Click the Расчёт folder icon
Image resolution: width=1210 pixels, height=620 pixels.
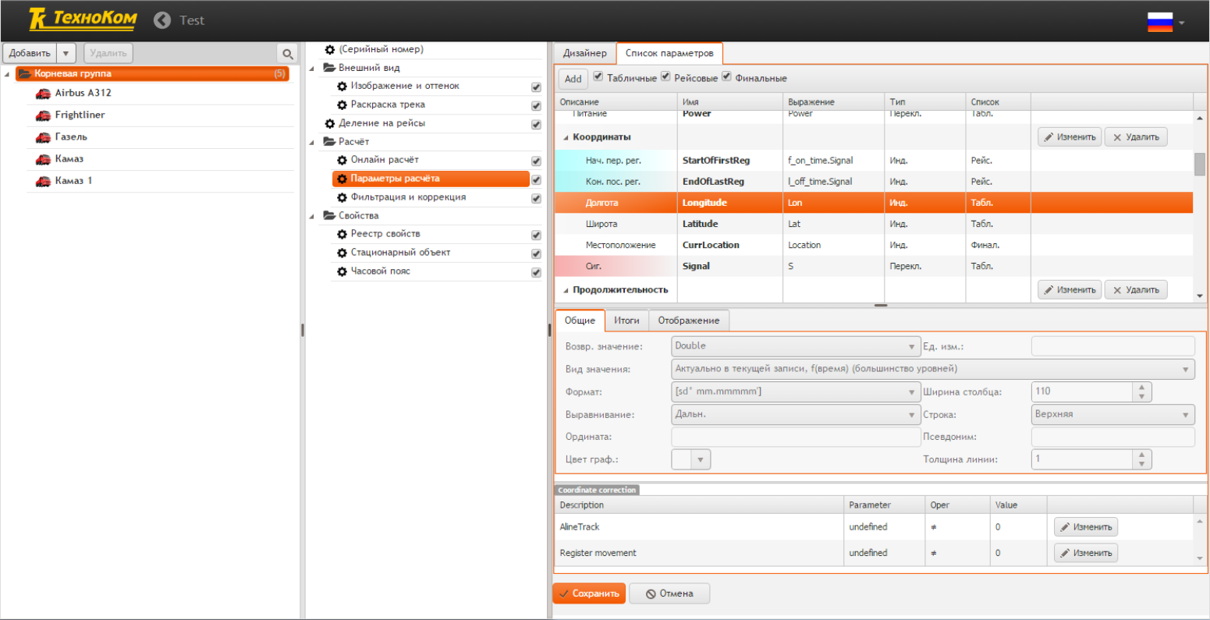coord(329,142)
